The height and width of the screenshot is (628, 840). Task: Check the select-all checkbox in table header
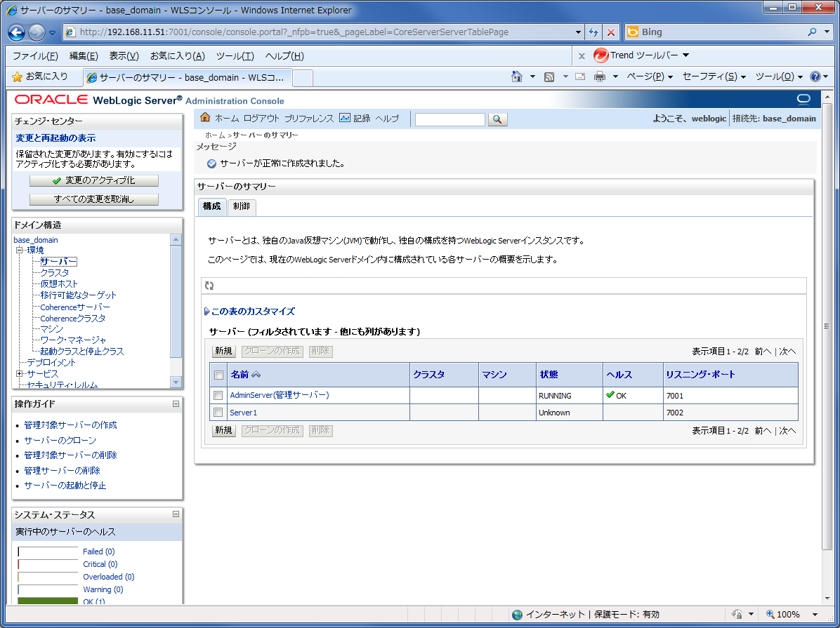pos(218,375)
